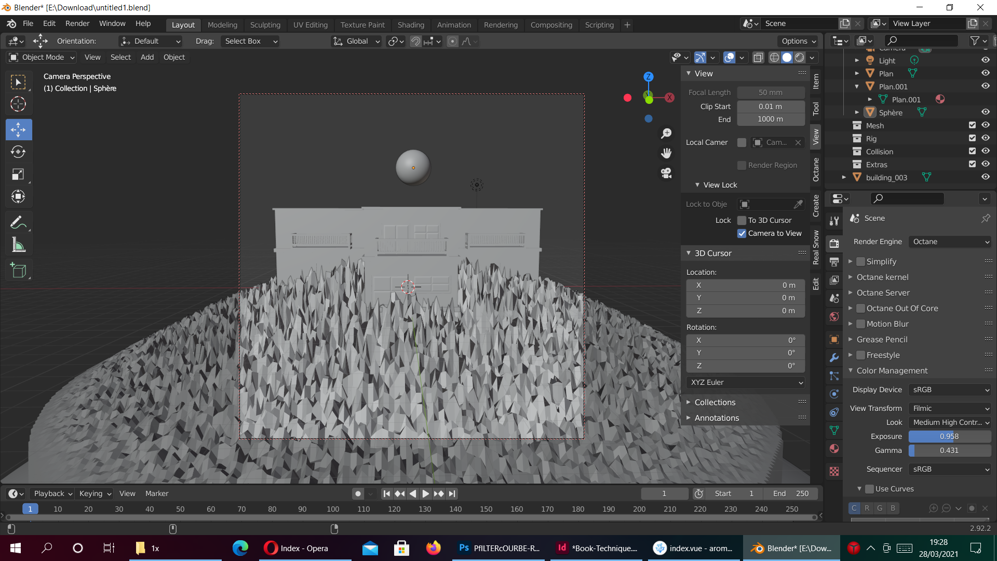Click the Clip Start value field
The width and height of the screenshot is (997, 561).
coord(770,106)
